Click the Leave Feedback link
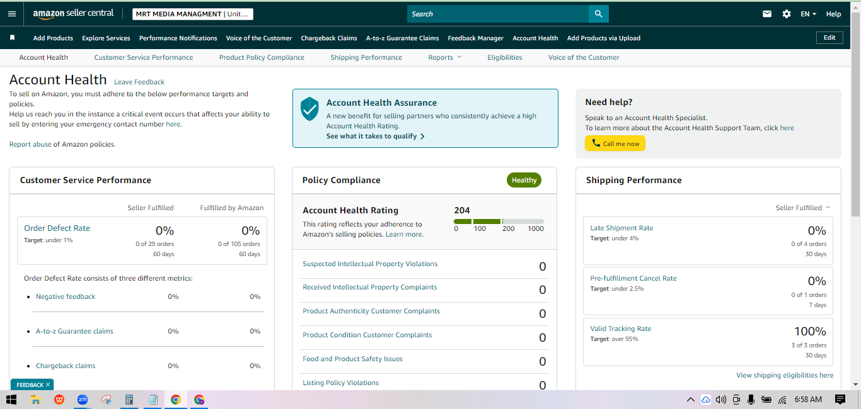 [x=139, y=82]
